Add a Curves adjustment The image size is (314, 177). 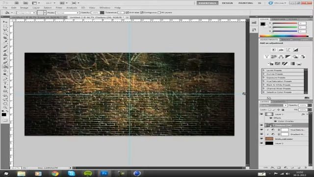[288, 50]
